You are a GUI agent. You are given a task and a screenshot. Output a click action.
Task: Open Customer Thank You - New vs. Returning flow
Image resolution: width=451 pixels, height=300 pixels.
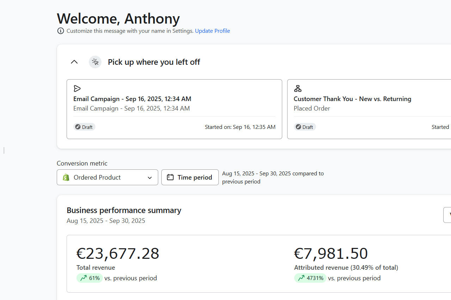pyautogui.click(x=352, y=99)
